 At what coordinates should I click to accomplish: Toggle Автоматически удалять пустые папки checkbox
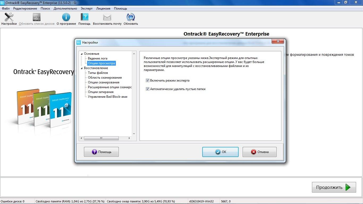click(147, 89)
